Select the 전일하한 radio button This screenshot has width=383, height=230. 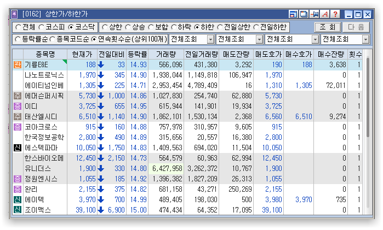pos(256,27)
